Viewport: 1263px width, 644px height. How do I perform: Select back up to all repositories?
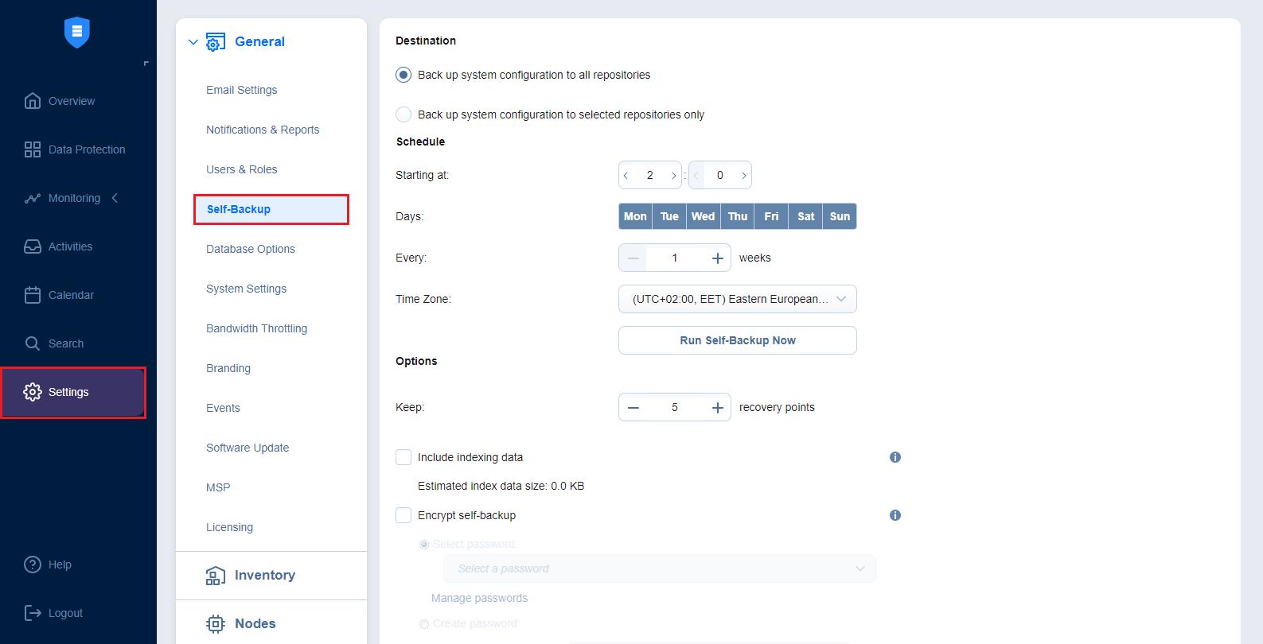(x=403, y=75)
